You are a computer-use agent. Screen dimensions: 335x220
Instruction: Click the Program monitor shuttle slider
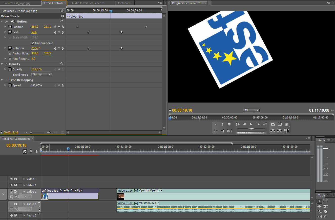251,129
